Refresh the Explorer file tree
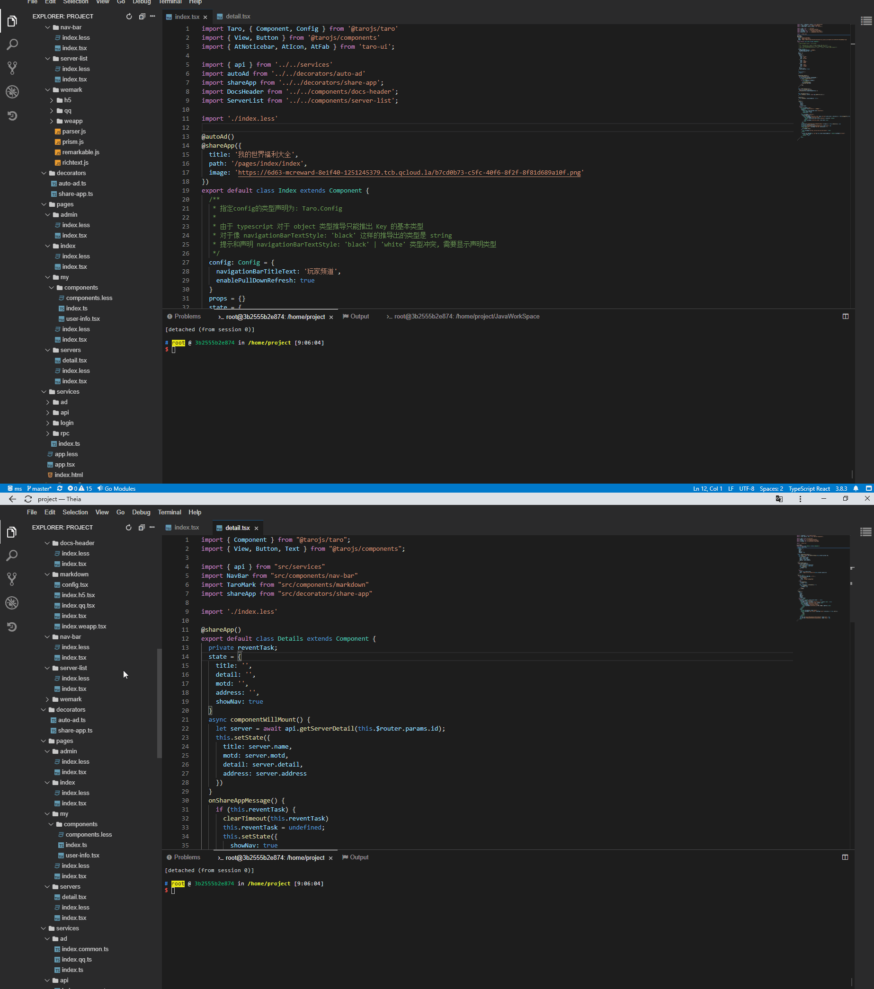 click(x=128, y=16)
